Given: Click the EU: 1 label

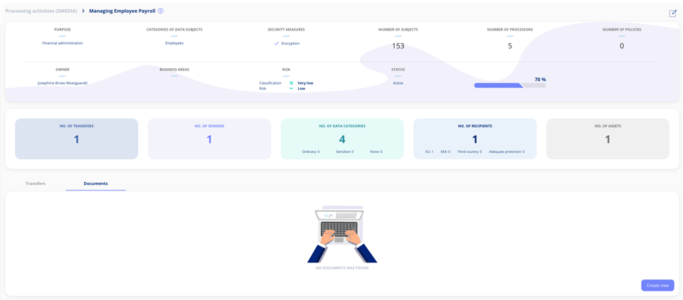Looking at the screenshot, I should [429, 151].
